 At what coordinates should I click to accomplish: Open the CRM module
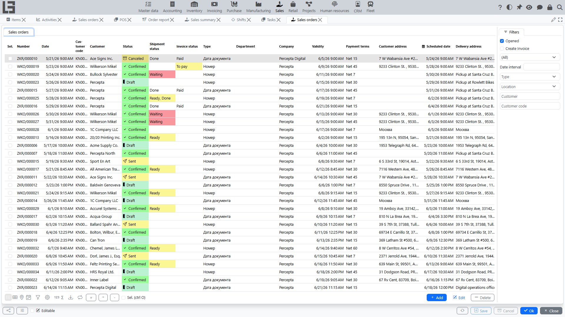(358, 7)
